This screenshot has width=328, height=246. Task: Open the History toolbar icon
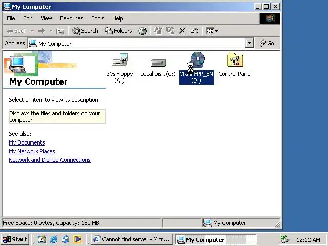142,31
